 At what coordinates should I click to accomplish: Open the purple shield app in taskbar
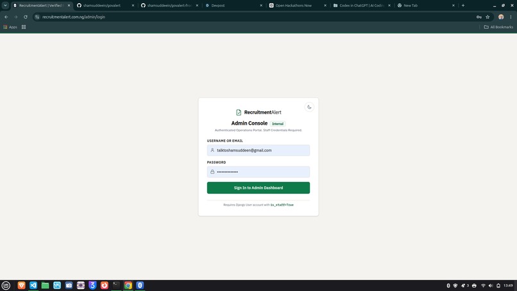(92, 285)
